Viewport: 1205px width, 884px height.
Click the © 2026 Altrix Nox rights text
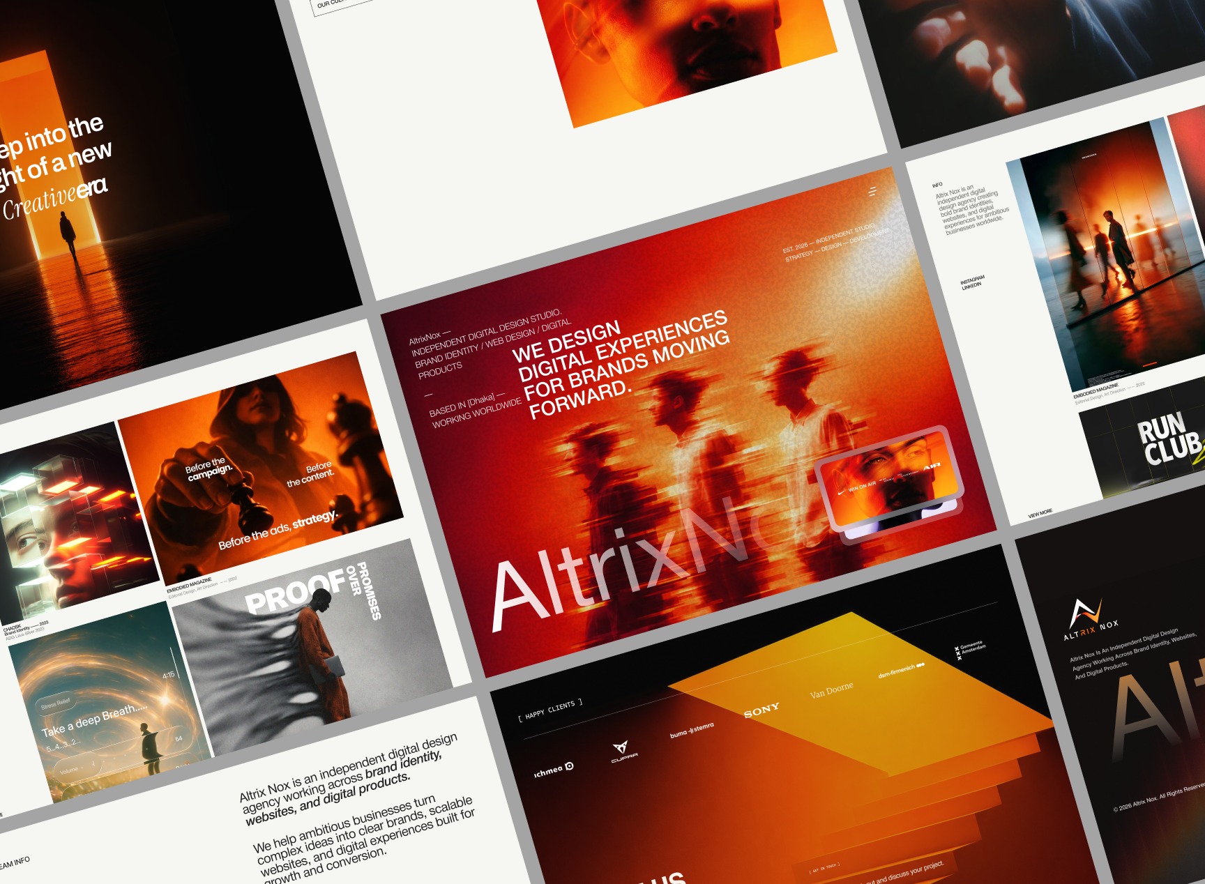point(1159,798)
